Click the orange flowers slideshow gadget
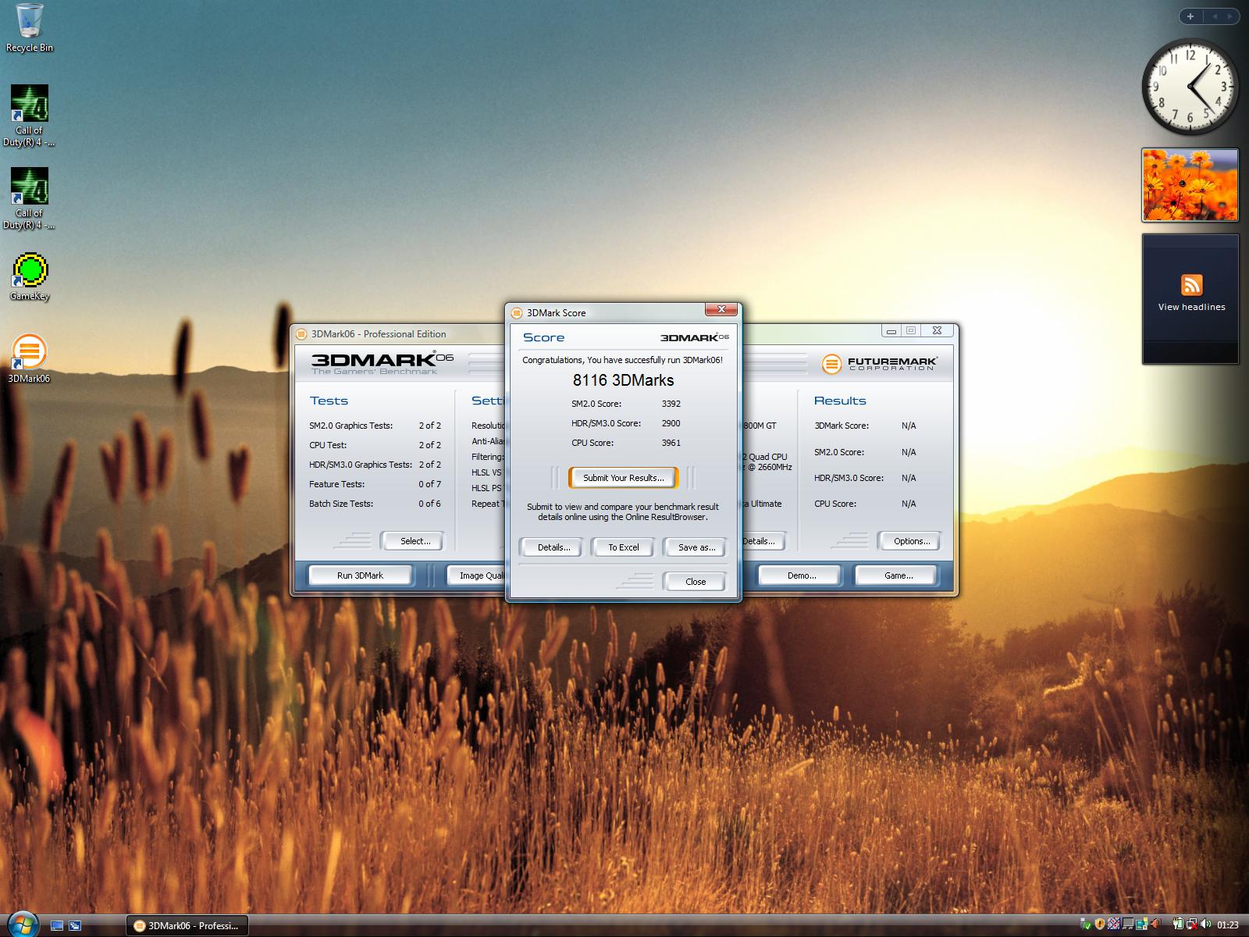1249x937 pixels. coord(1190,185)
